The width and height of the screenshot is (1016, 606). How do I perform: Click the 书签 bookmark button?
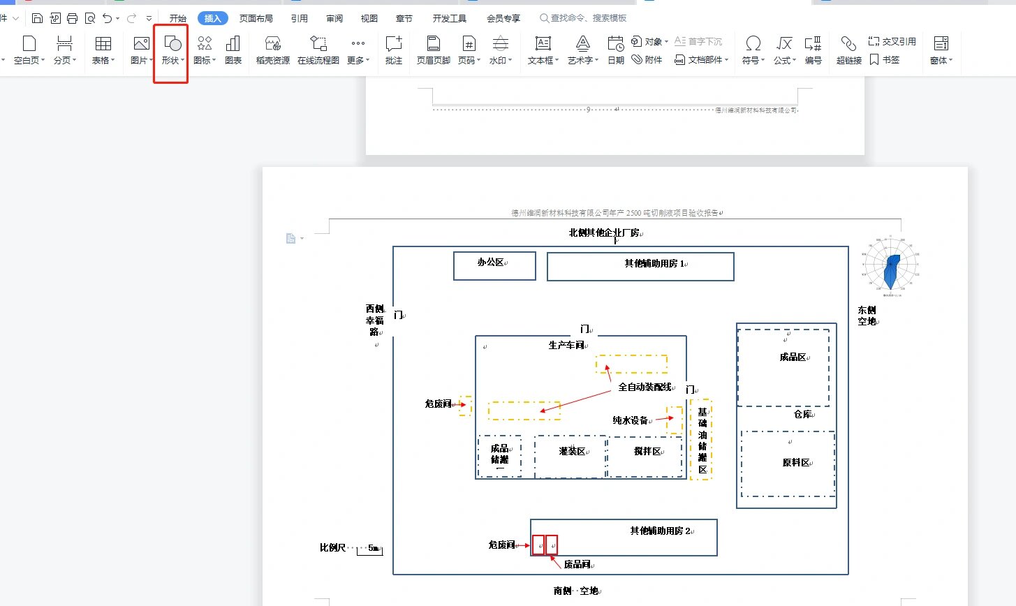coord(885,60)
